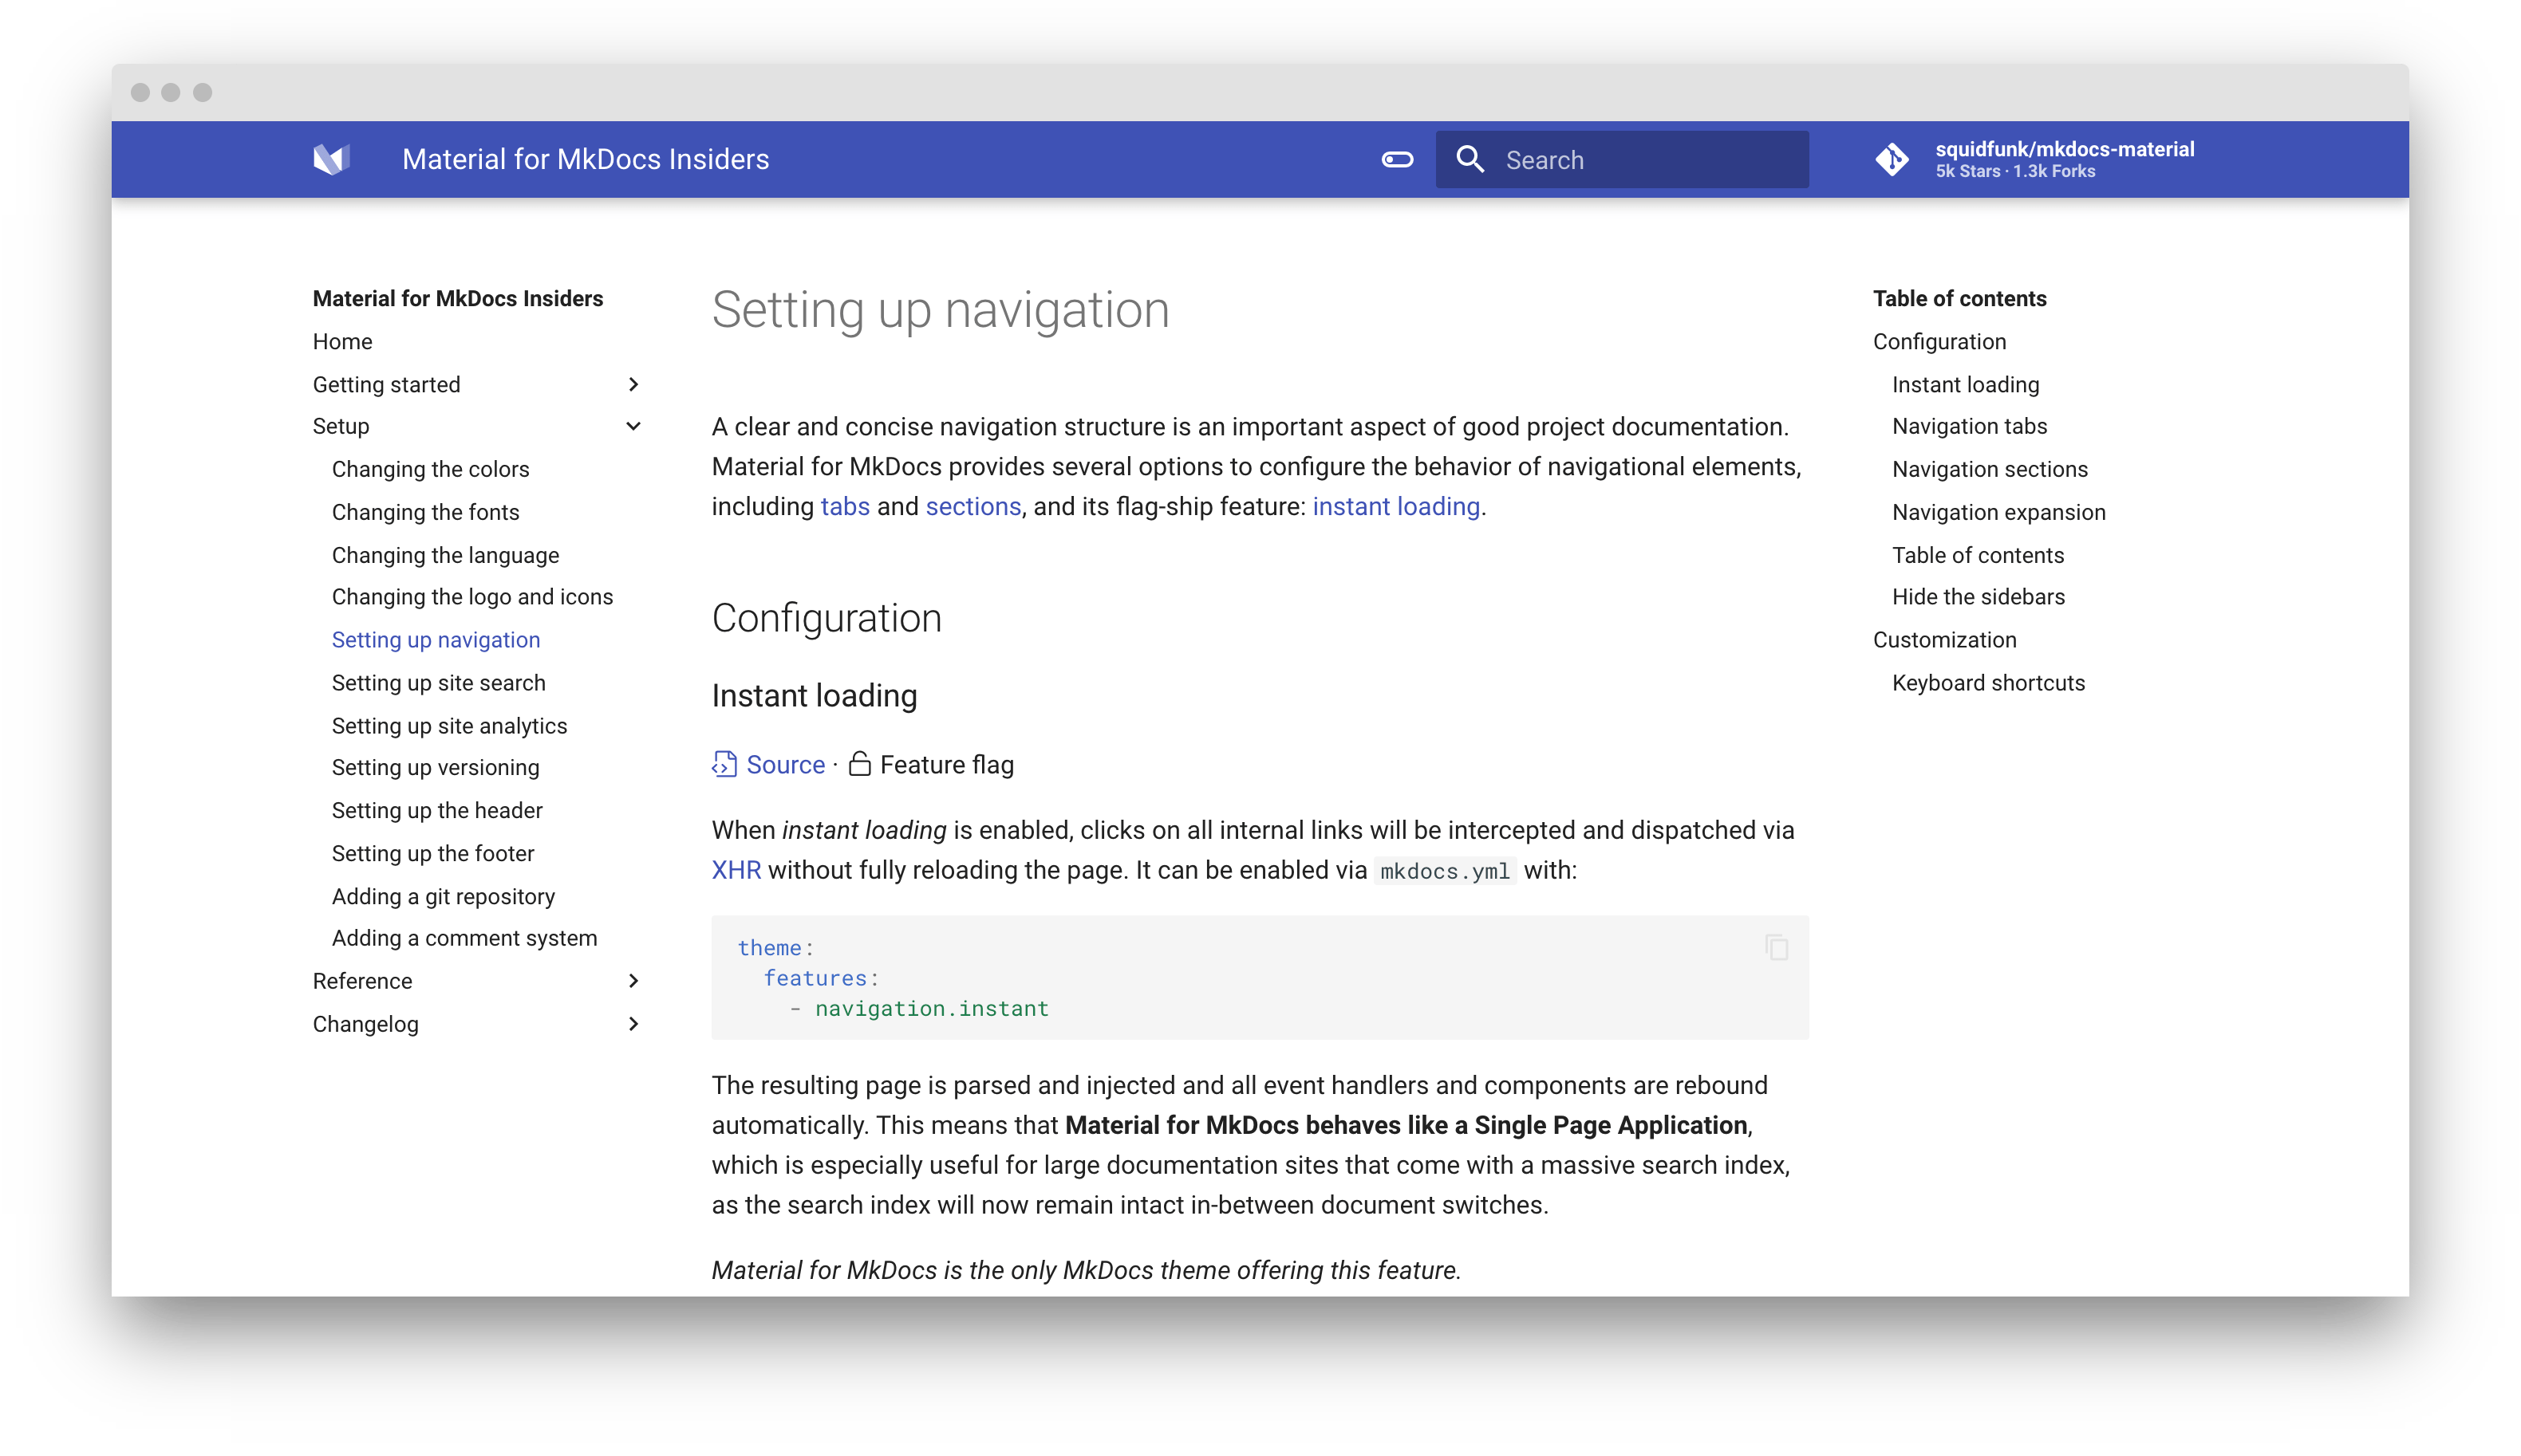
Task: Click the git repository icon
Action: [1892, 160]
